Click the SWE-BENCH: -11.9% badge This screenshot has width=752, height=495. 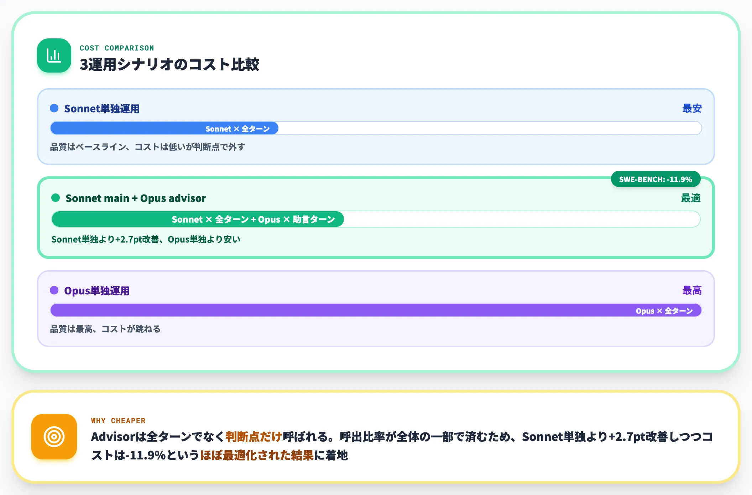tap(656, 179)
